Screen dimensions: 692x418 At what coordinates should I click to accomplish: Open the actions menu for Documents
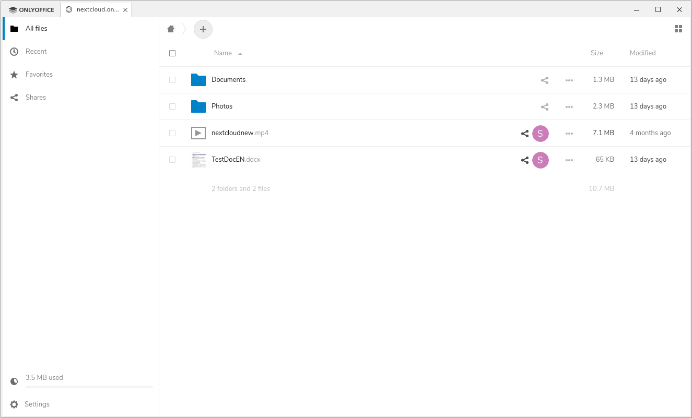coord(569,80)
